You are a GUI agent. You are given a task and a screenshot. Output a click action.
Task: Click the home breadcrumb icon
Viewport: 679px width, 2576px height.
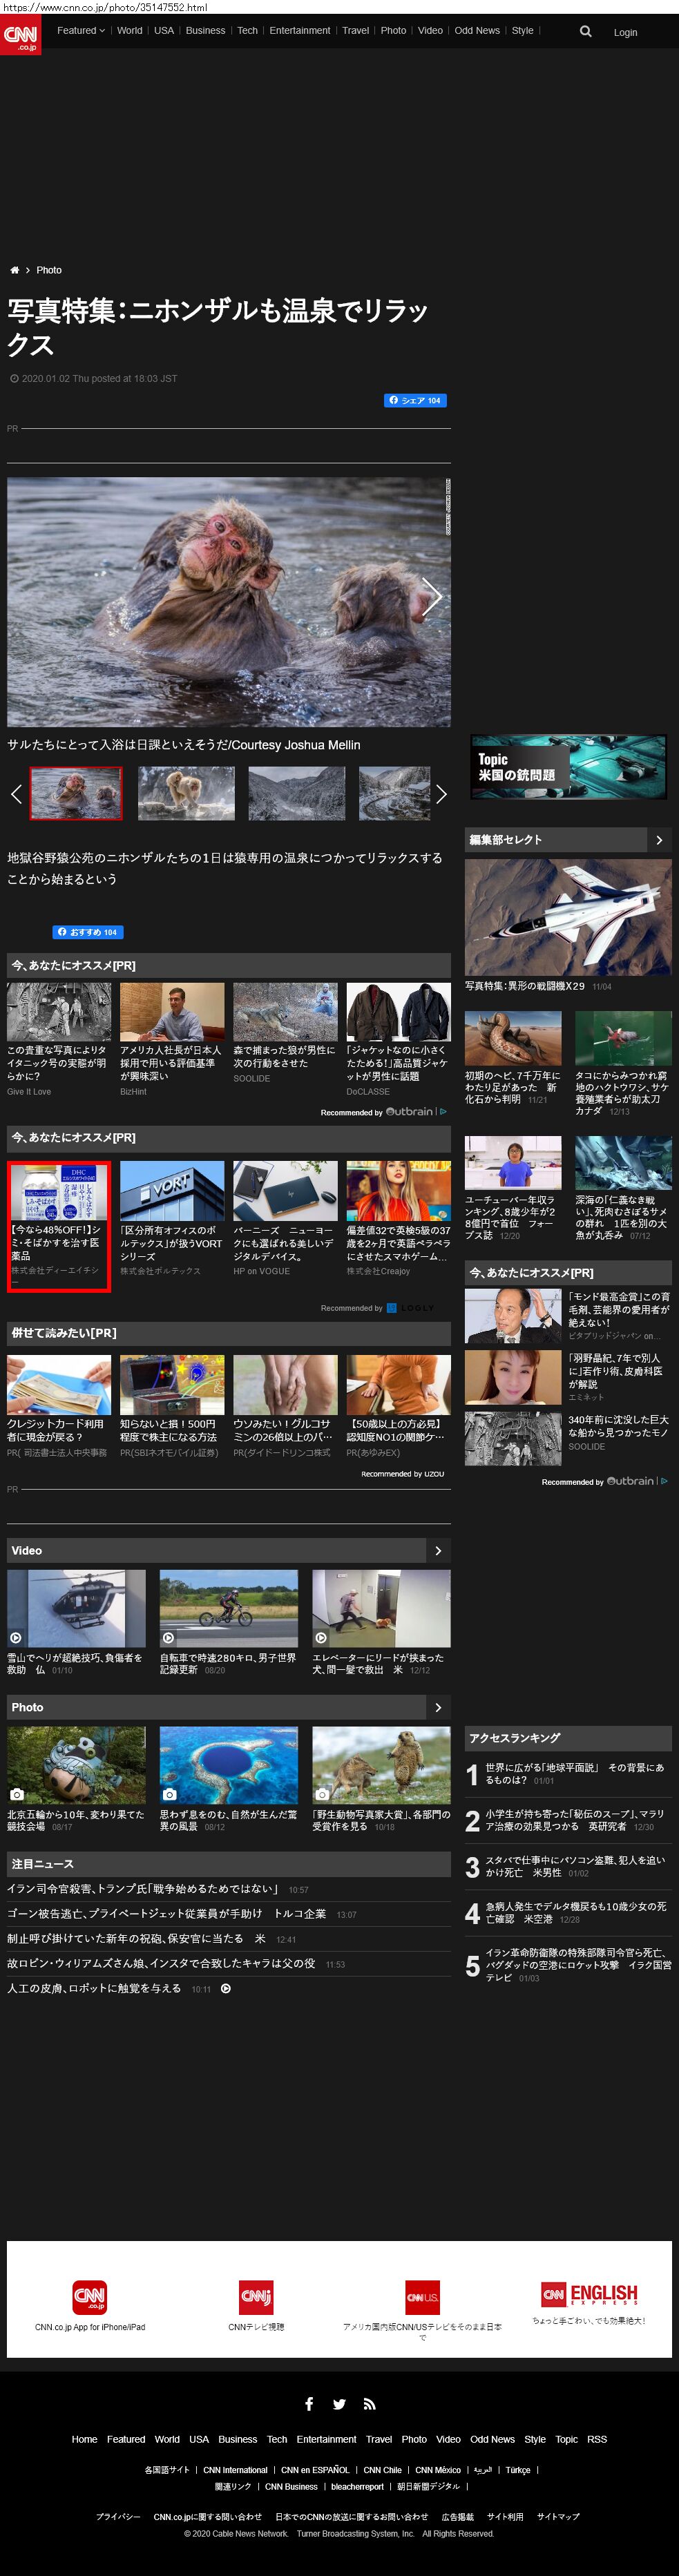[x=14, y=270]
